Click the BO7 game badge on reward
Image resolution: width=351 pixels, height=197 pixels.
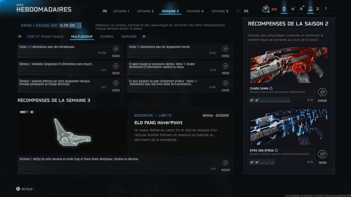coord(24,112)
